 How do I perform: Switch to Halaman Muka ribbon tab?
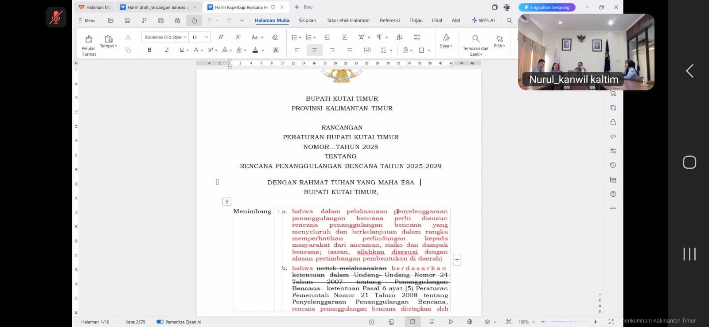tap(272, 20)
